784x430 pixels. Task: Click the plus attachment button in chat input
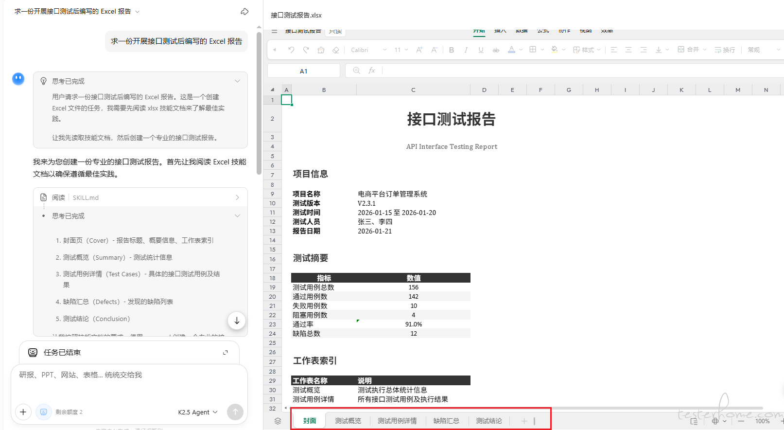point(23,412)
